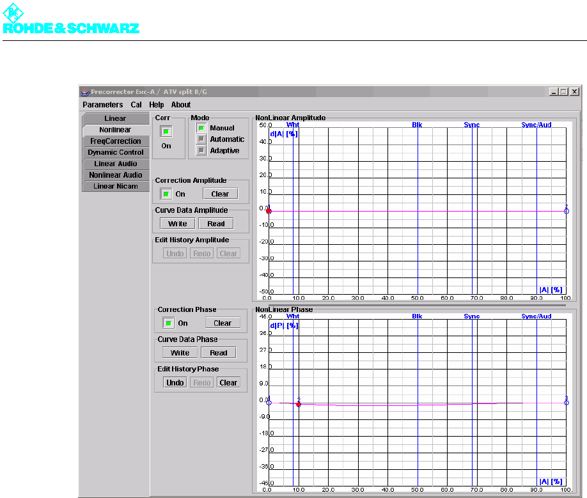The width and height of the screenshot is (587, 498).
Task: Clear the Correction Amplitude curve
Action: pos(220,194)
